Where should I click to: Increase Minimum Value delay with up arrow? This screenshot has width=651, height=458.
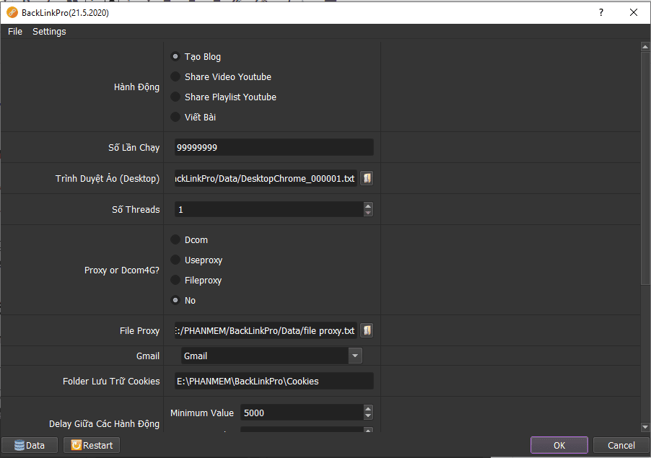pyautogui.click(x=368, y=409)
